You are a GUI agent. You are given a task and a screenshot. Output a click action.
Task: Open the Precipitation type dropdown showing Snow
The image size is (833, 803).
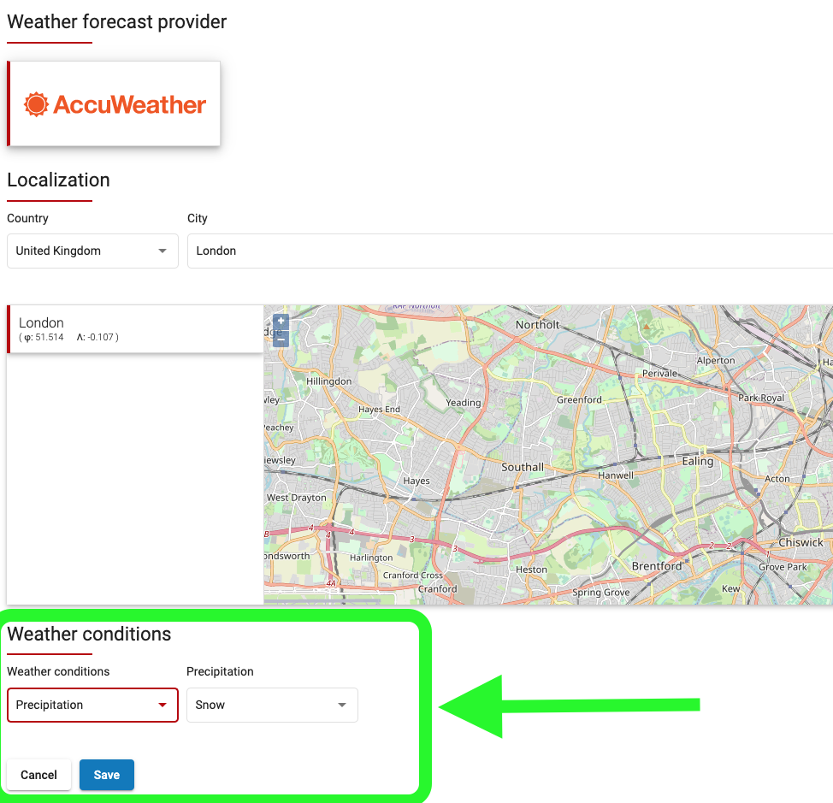[272, 705]
